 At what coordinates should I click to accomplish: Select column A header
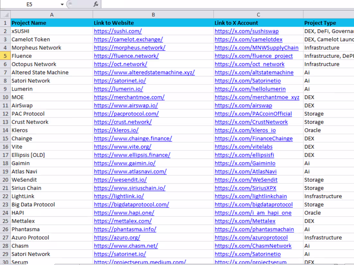52,15
